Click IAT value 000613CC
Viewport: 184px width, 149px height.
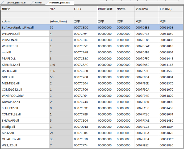pyautogui.click(x=171, y=139)
